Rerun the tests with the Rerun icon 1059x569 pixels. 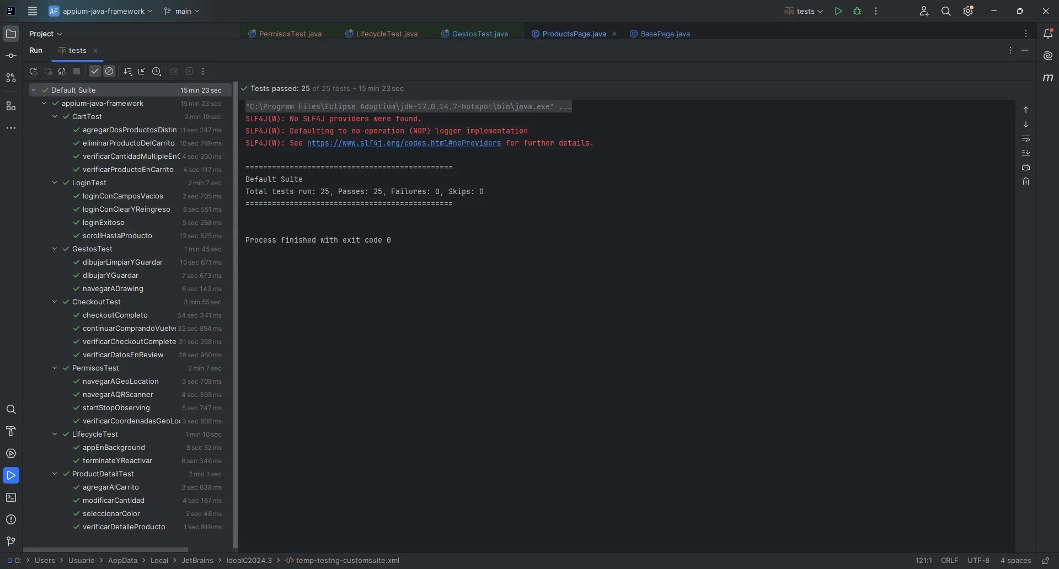click(x=33, y=72)
